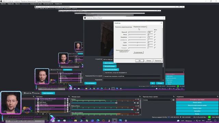The height and width of the screenshot is (123, 219).
Task: Click the OBS Studio taskbar icon
Action: [115, 121]
